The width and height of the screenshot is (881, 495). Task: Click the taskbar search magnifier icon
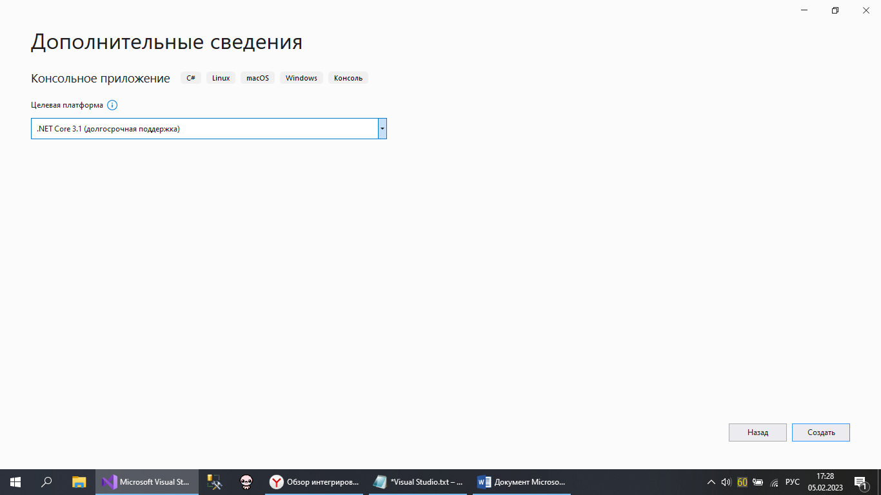click(x=46, y=481)
